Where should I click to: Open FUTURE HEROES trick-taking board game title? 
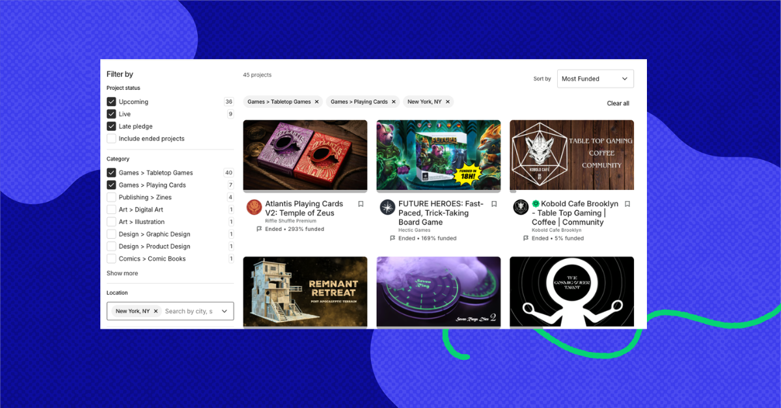pyautogui.click(x=441, y=213)
